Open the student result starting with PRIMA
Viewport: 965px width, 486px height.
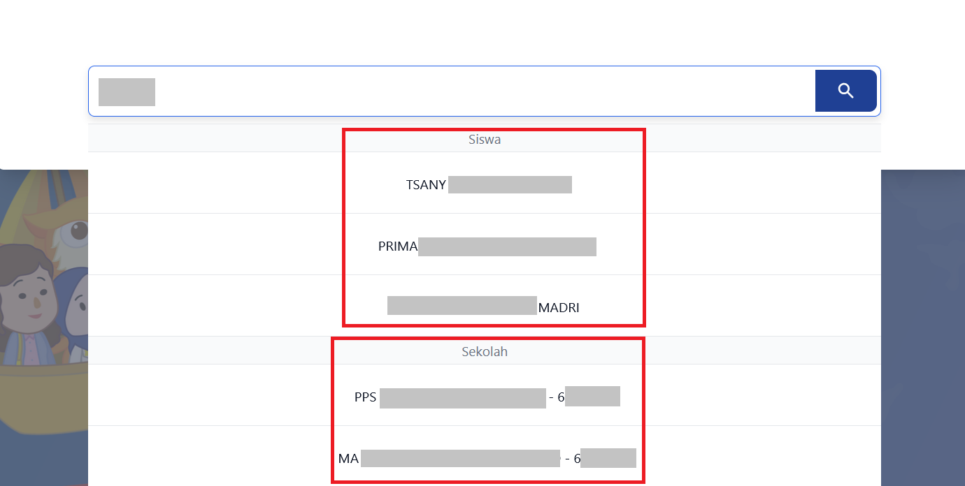(487, 246)
